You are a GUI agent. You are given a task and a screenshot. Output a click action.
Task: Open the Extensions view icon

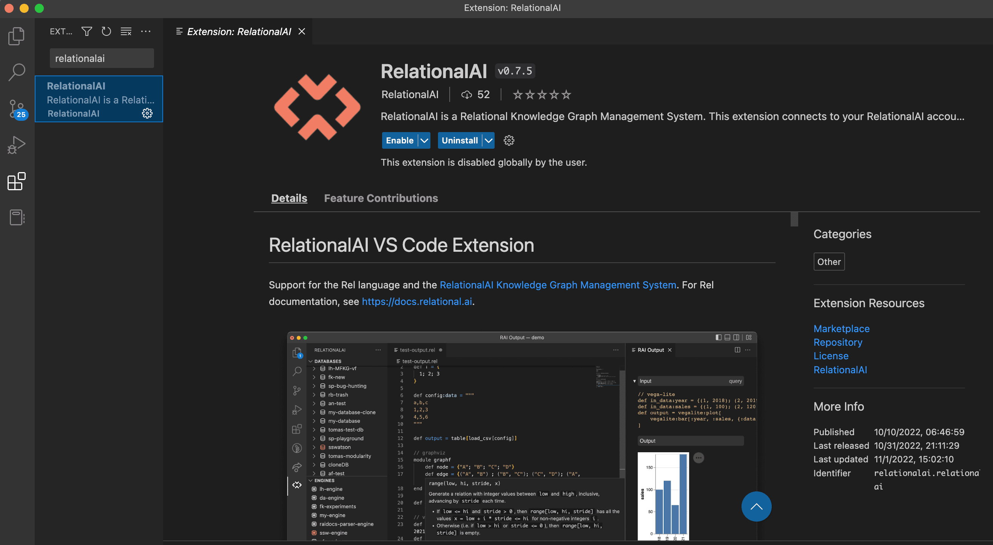(x=16, y=181)
